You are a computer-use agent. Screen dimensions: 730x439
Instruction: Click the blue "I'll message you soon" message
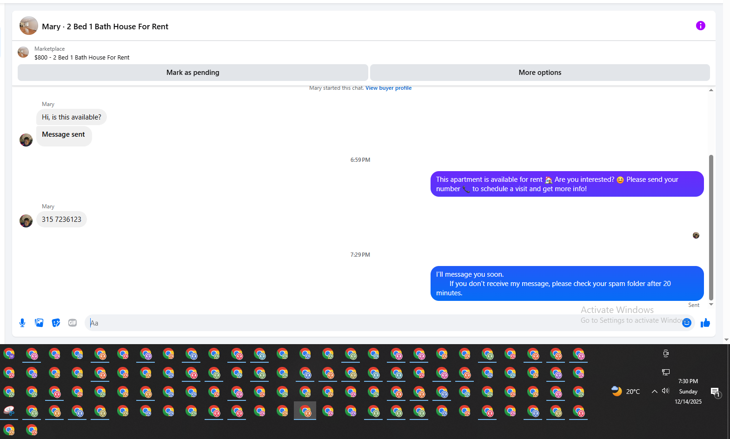(x=567, y=284)
